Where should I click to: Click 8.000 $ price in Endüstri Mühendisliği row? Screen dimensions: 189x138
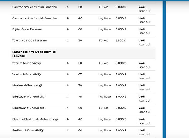point(121,130)
